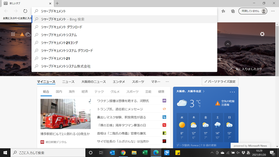This screenshot has height=157, width=279.
Task: Open headline ワクチン接種は想像を絶する、河野氏
Action: [123, 101]
